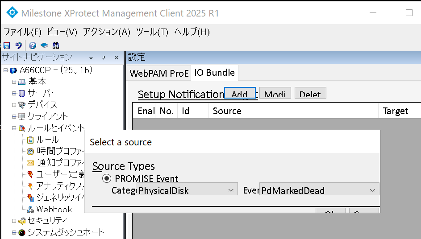Click the Save toolbar icon

point(7,45)
